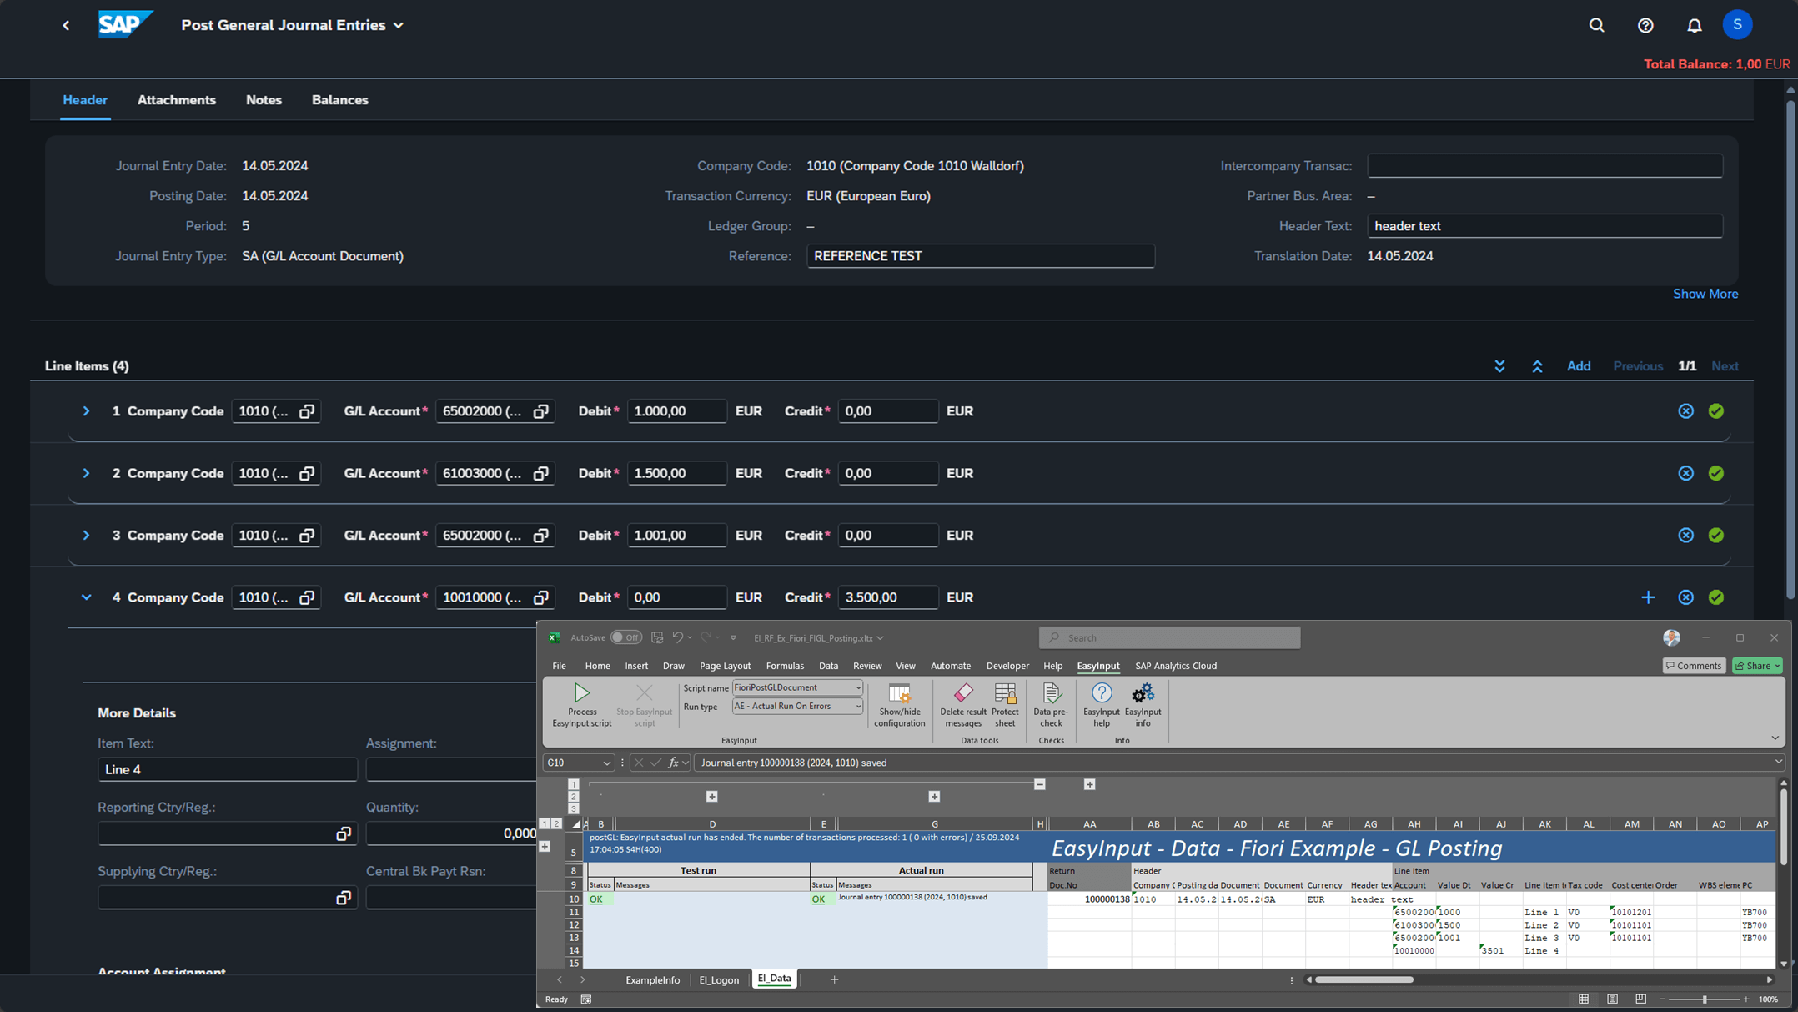
Task: Click Excel horizontal scrollbar thumb
Action: (1364, 979)
